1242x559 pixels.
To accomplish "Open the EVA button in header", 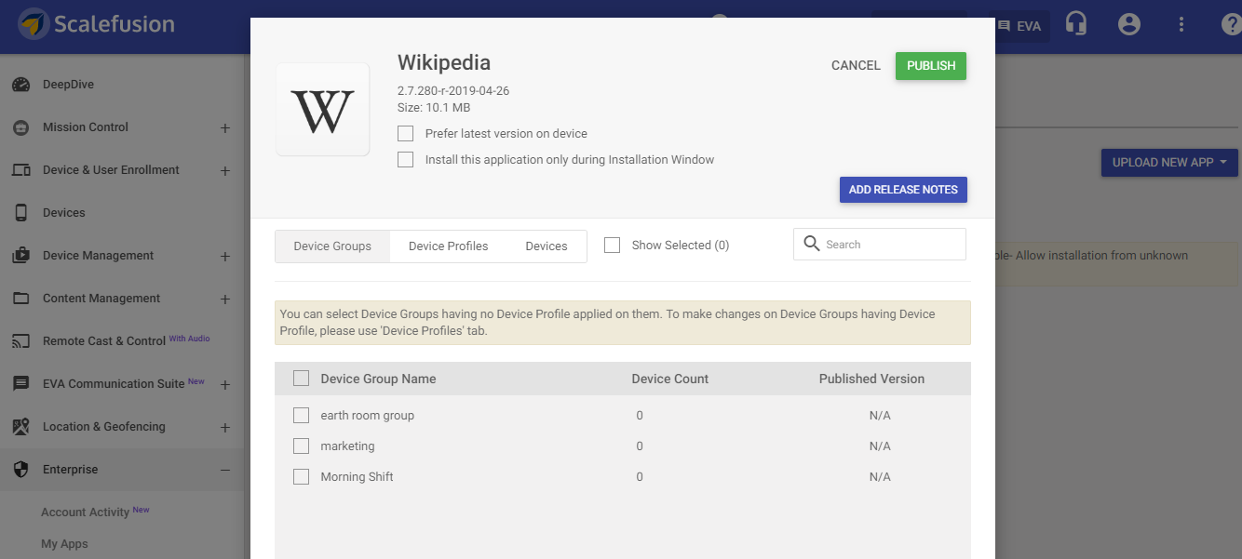I will click(x=1019, y=26).
